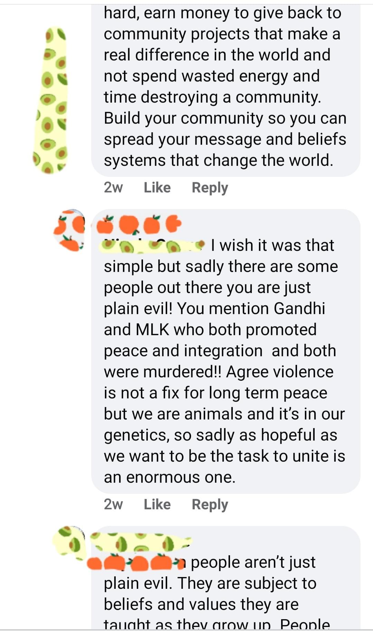Image resolution: width=373 pixels, height=632 pixels.
Task: Tap the bottom comment starting 'people aren't just plain evil'
Action: 226,579
